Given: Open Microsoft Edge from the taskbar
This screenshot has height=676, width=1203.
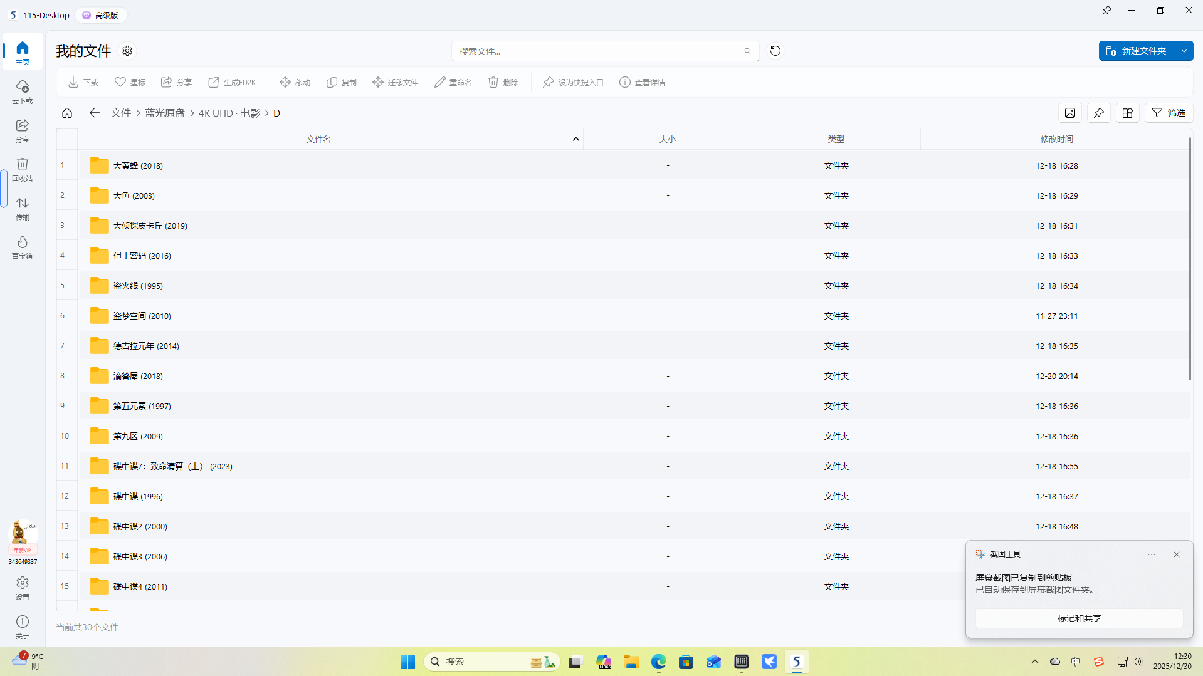Looking at the screenshot, I should click(658, 662).
